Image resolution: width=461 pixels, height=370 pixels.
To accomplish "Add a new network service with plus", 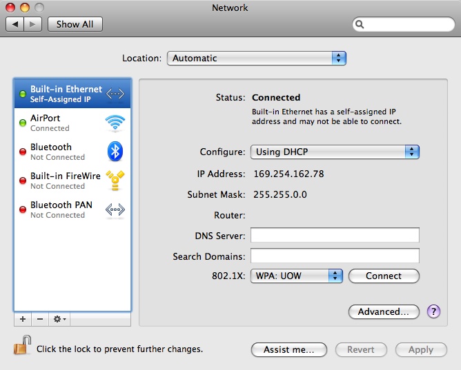I will tap(23, 319).
